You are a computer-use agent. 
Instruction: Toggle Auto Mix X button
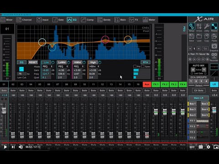tap(193, 70)
